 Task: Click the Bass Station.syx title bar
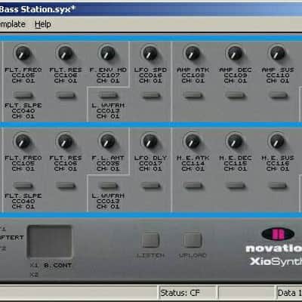point(151,10)
